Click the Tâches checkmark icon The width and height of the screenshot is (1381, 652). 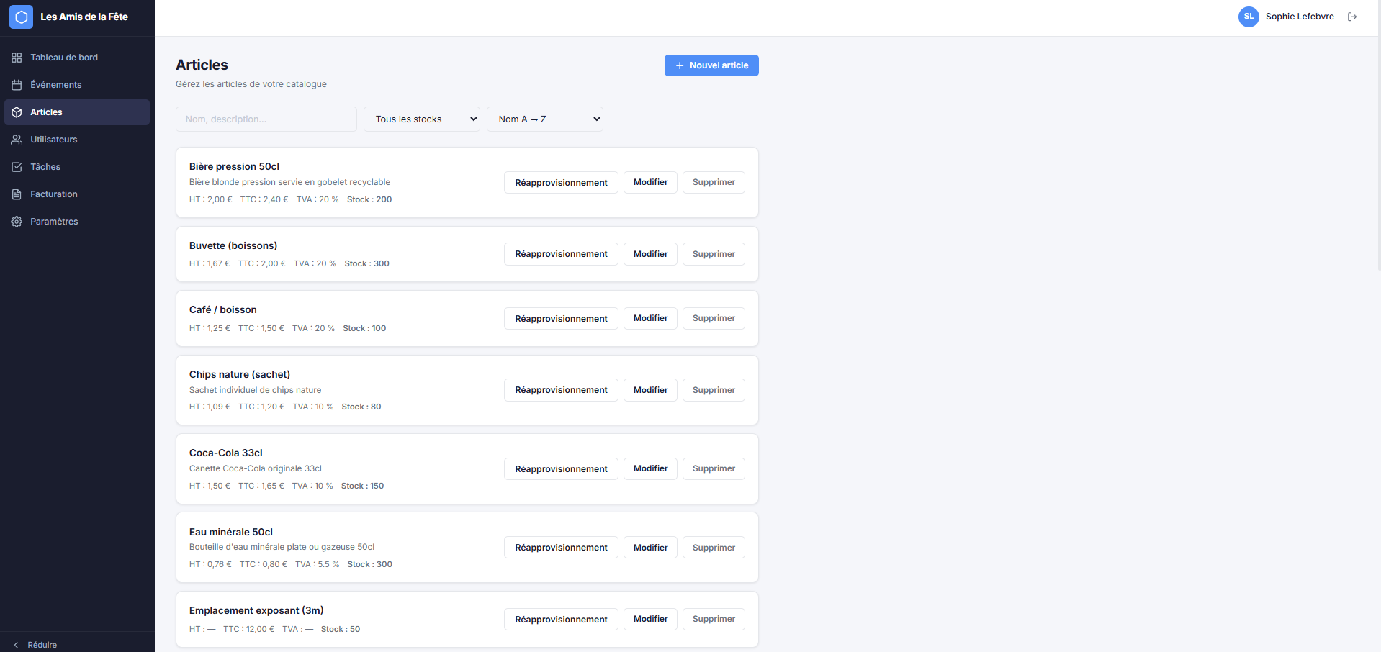(x=17, y=167)
